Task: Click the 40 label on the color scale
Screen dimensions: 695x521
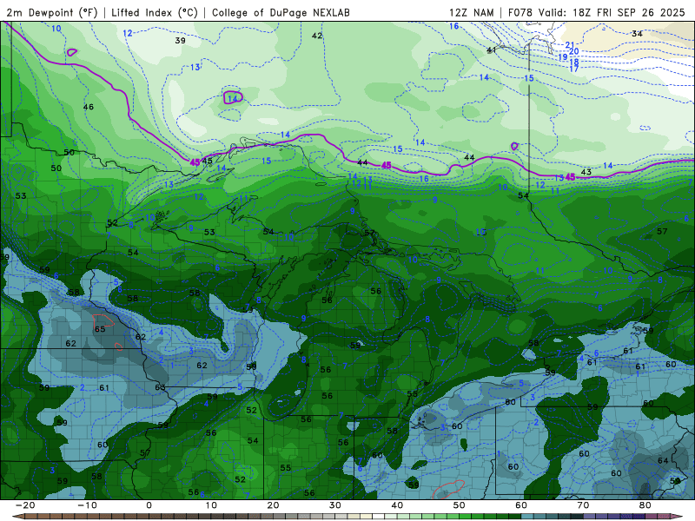Action: click(x=397, y=505)
